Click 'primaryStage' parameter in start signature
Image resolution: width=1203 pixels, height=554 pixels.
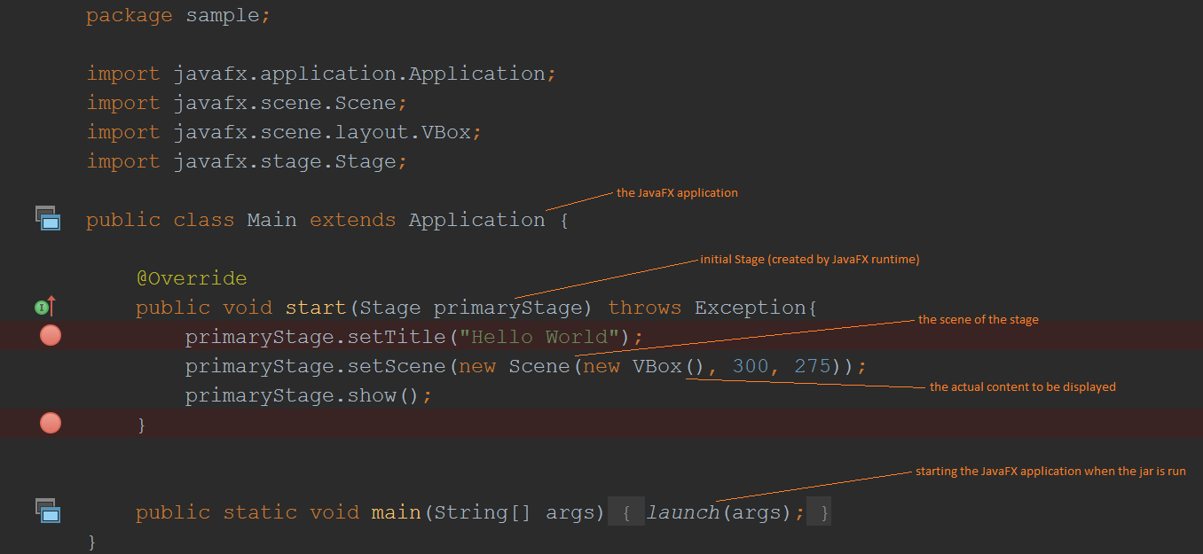click(x=507, y=308)
